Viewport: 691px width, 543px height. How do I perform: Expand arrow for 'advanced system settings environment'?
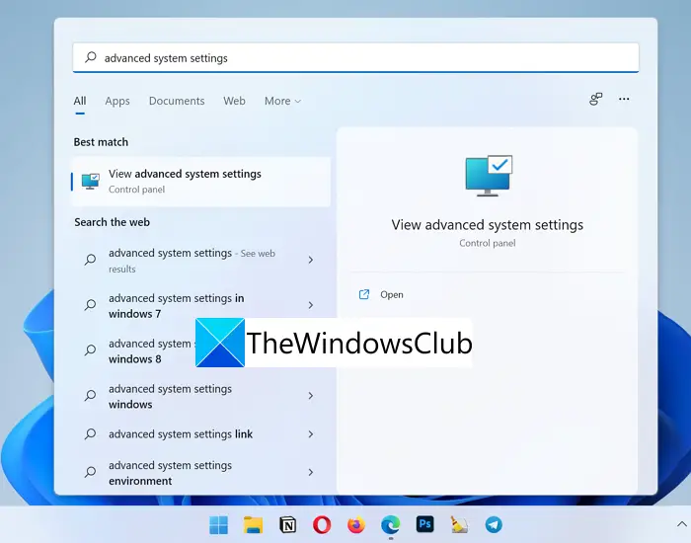(311, 473)
